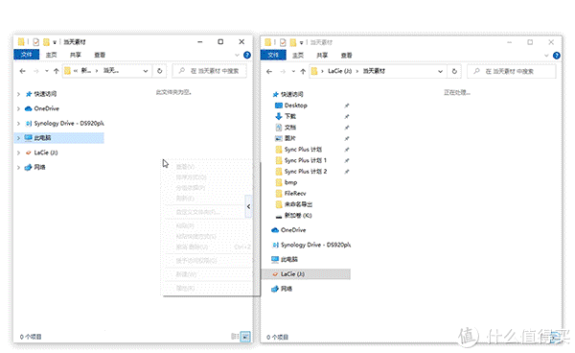Open help in left window
This screenshot has width=575, height=353.
tap(247, 55)
